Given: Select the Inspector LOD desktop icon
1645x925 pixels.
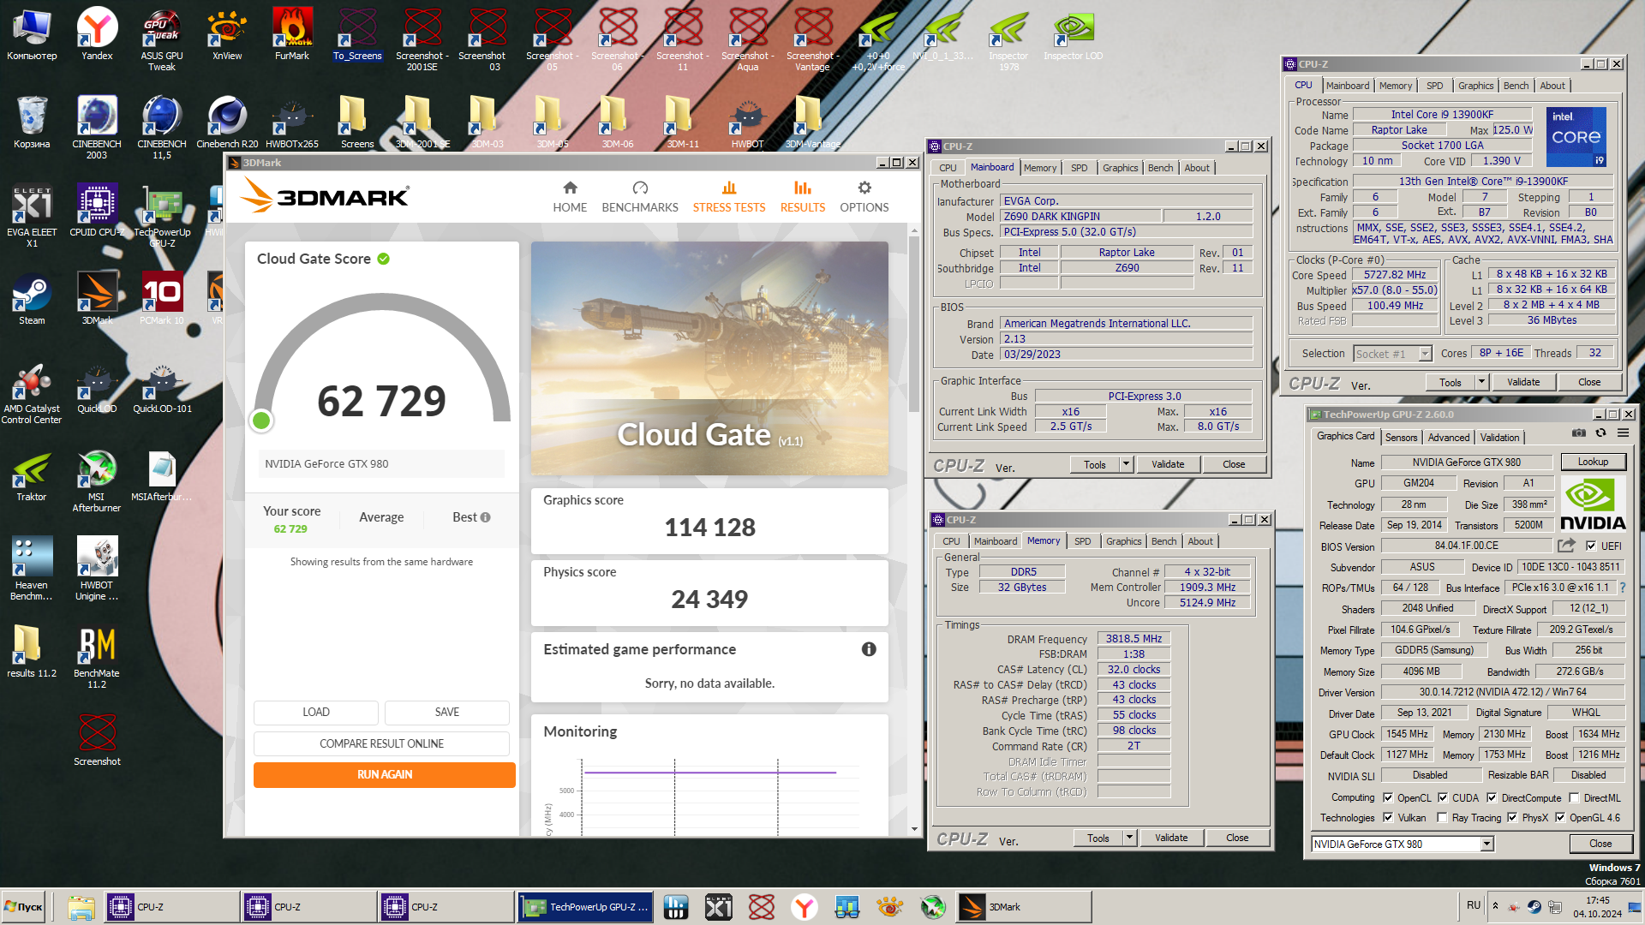Looking at the screenshot, I should (1074, 34).
